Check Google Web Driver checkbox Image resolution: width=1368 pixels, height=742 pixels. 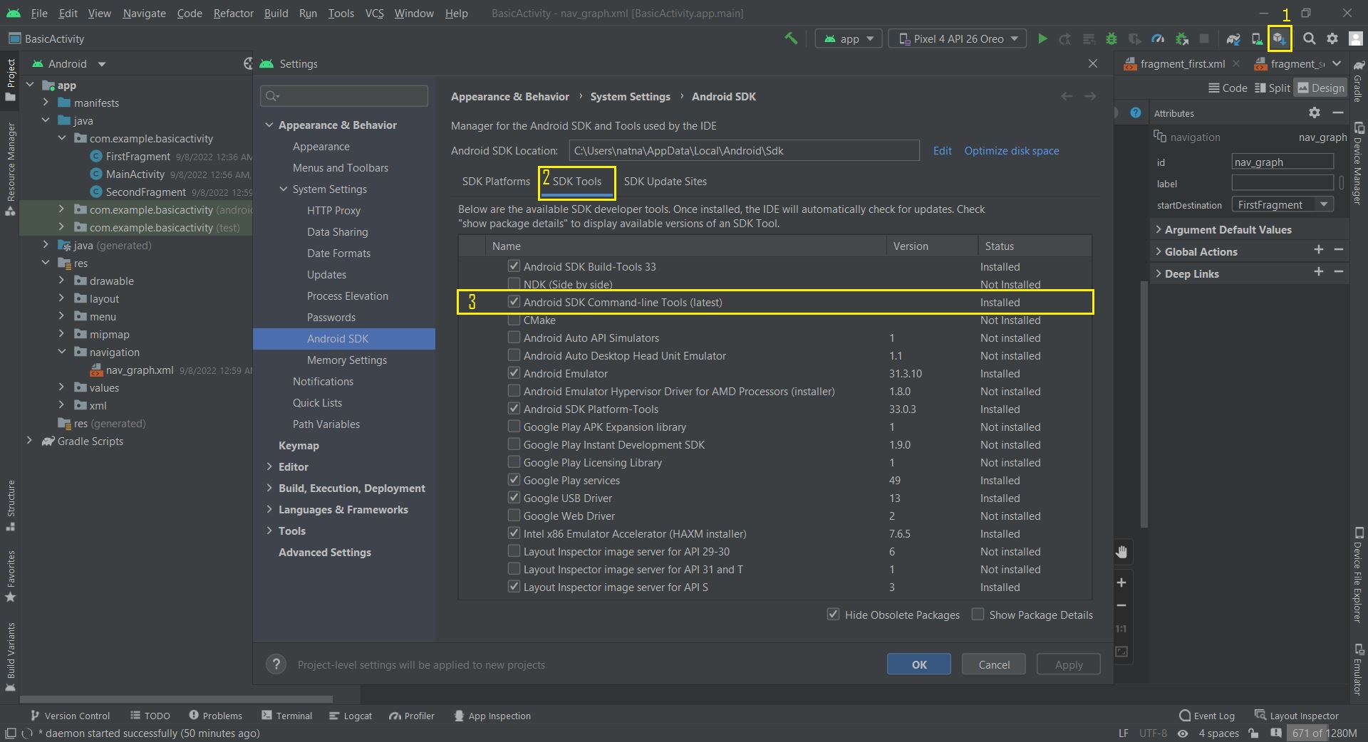point(514,515)
